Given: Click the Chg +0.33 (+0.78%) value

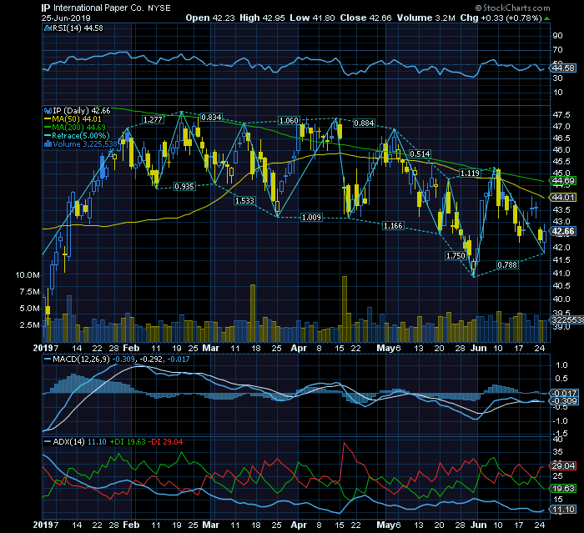Looking at the screenshot, I should coord(501,18).
